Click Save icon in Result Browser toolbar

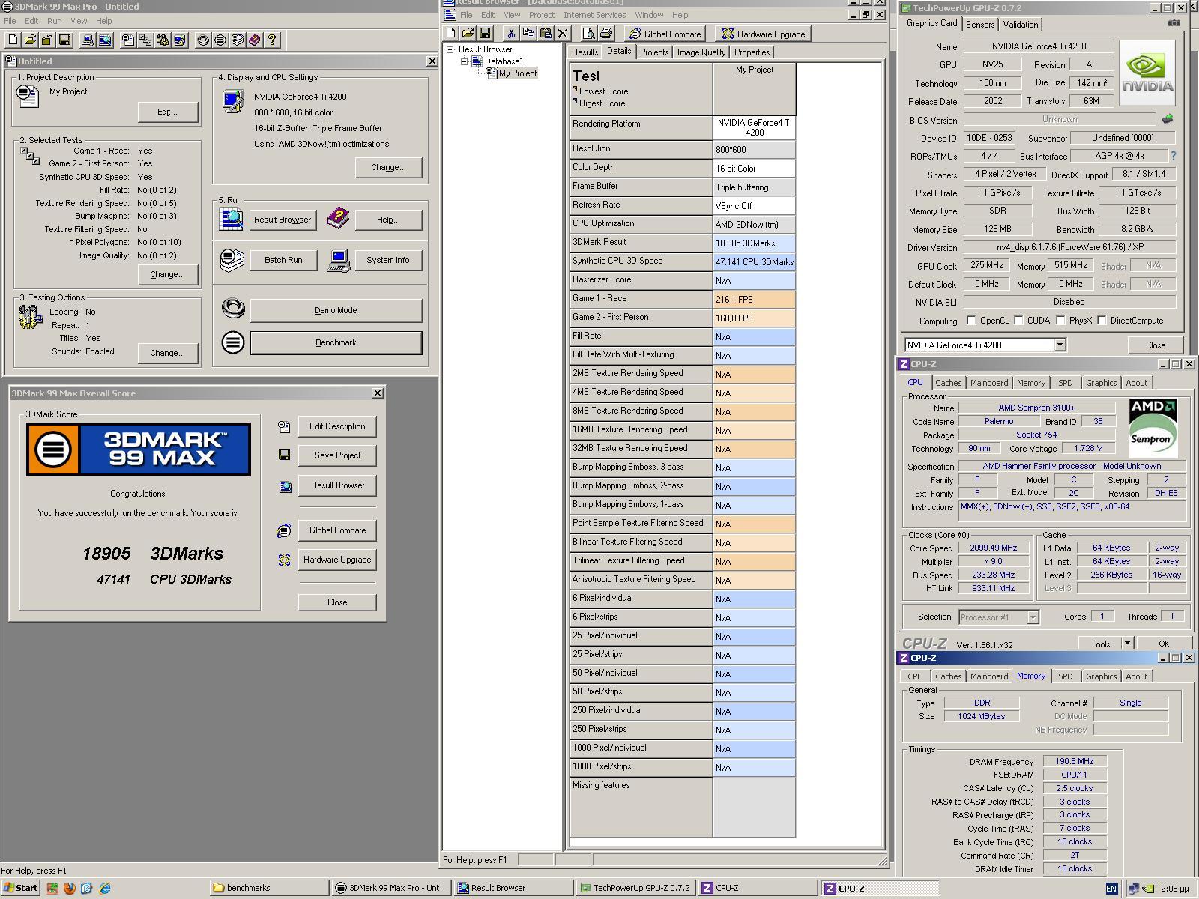(x=485, y=33)
